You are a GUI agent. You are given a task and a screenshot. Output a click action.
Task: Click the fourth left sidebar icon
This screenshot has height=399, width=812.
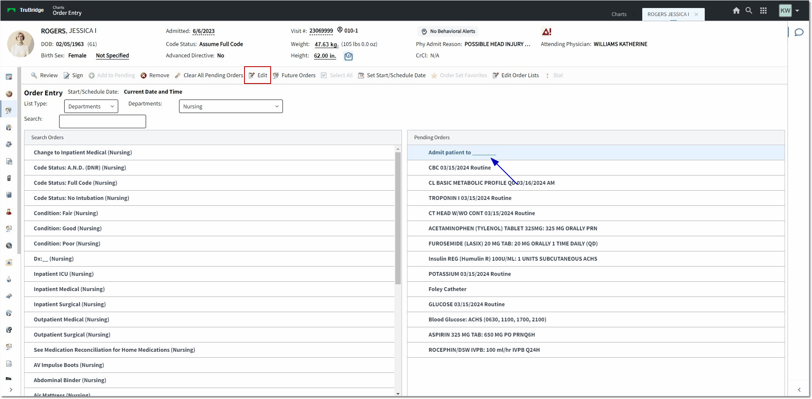point(9,127)
